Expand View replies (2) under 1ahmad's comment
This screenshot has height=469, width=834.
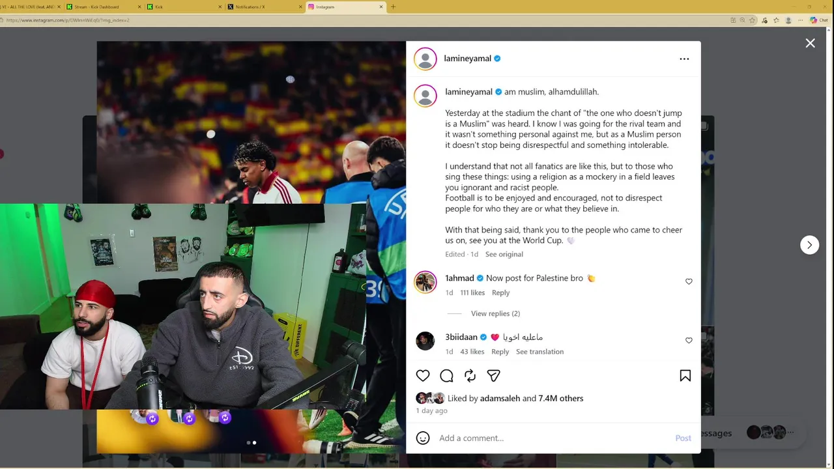click(x=495, y=313)
